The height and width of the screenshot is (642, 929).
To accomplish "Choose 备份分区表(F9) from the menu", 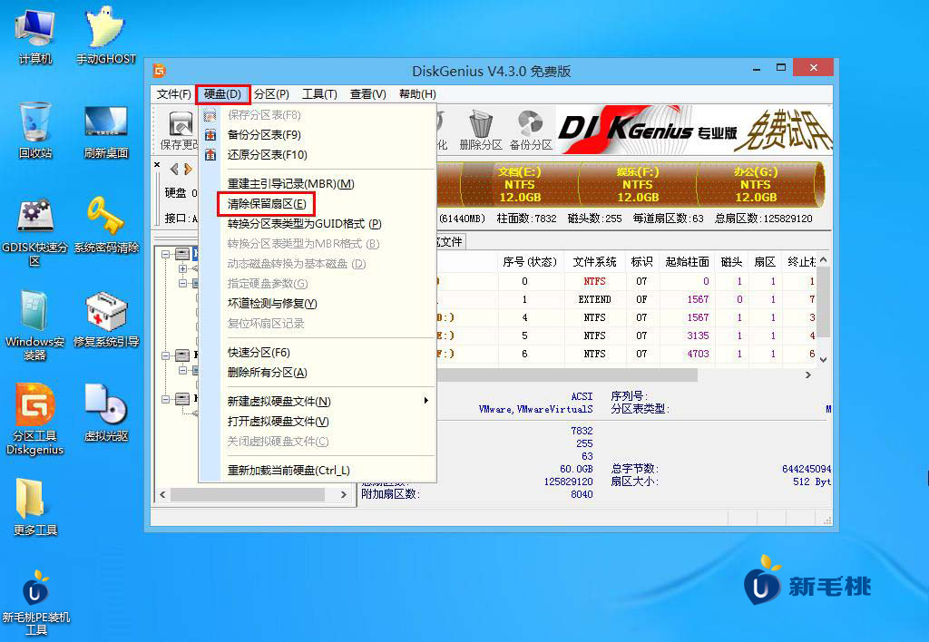I will tap(318, 135).
